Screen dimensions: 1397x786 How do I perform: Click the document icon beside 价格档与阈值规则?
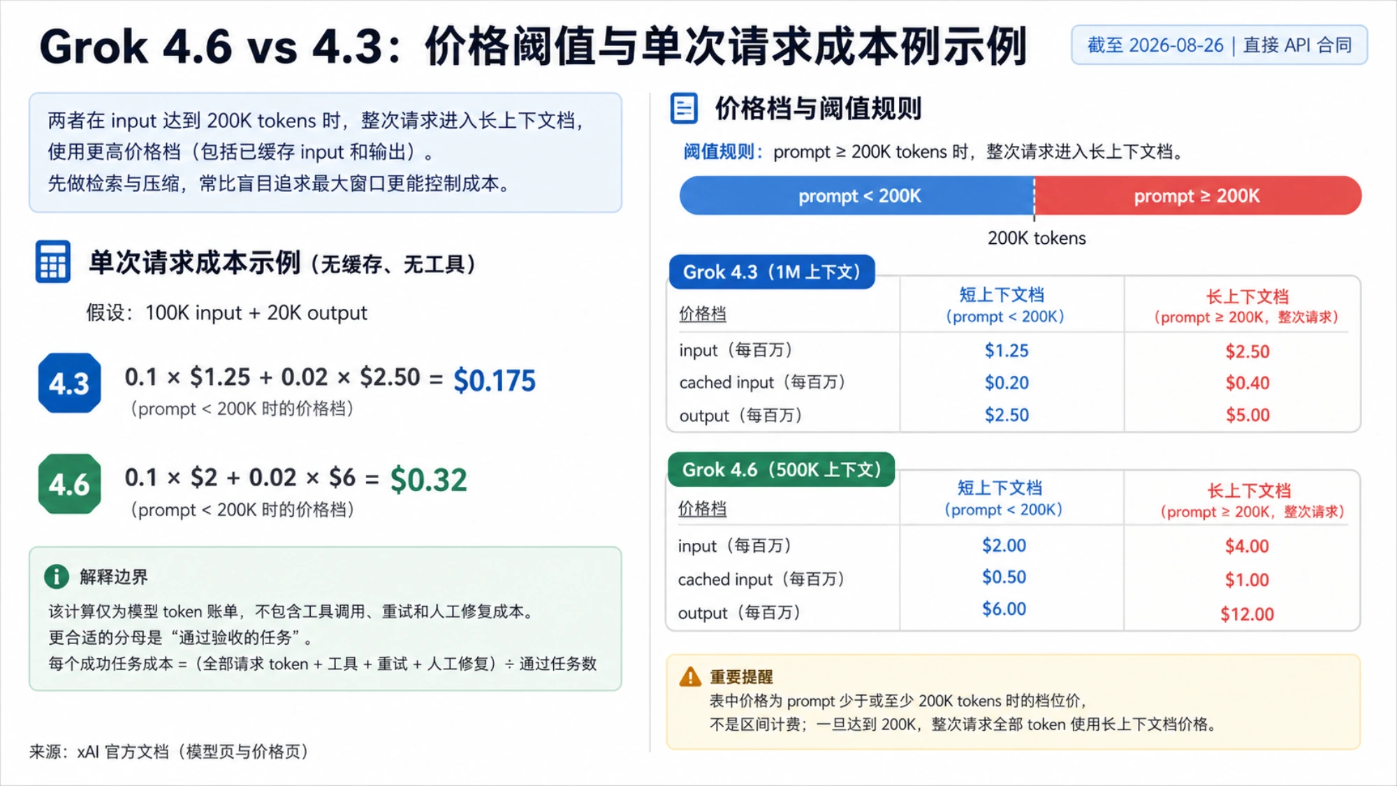684,108
